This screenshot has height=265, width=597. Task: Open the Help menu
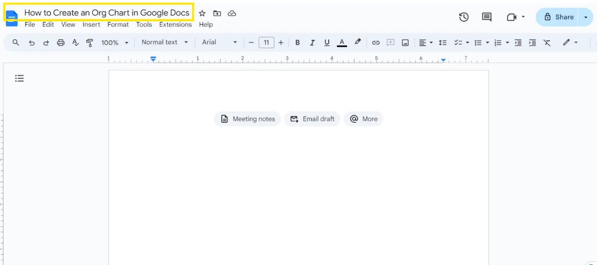[x=206, y=24]
